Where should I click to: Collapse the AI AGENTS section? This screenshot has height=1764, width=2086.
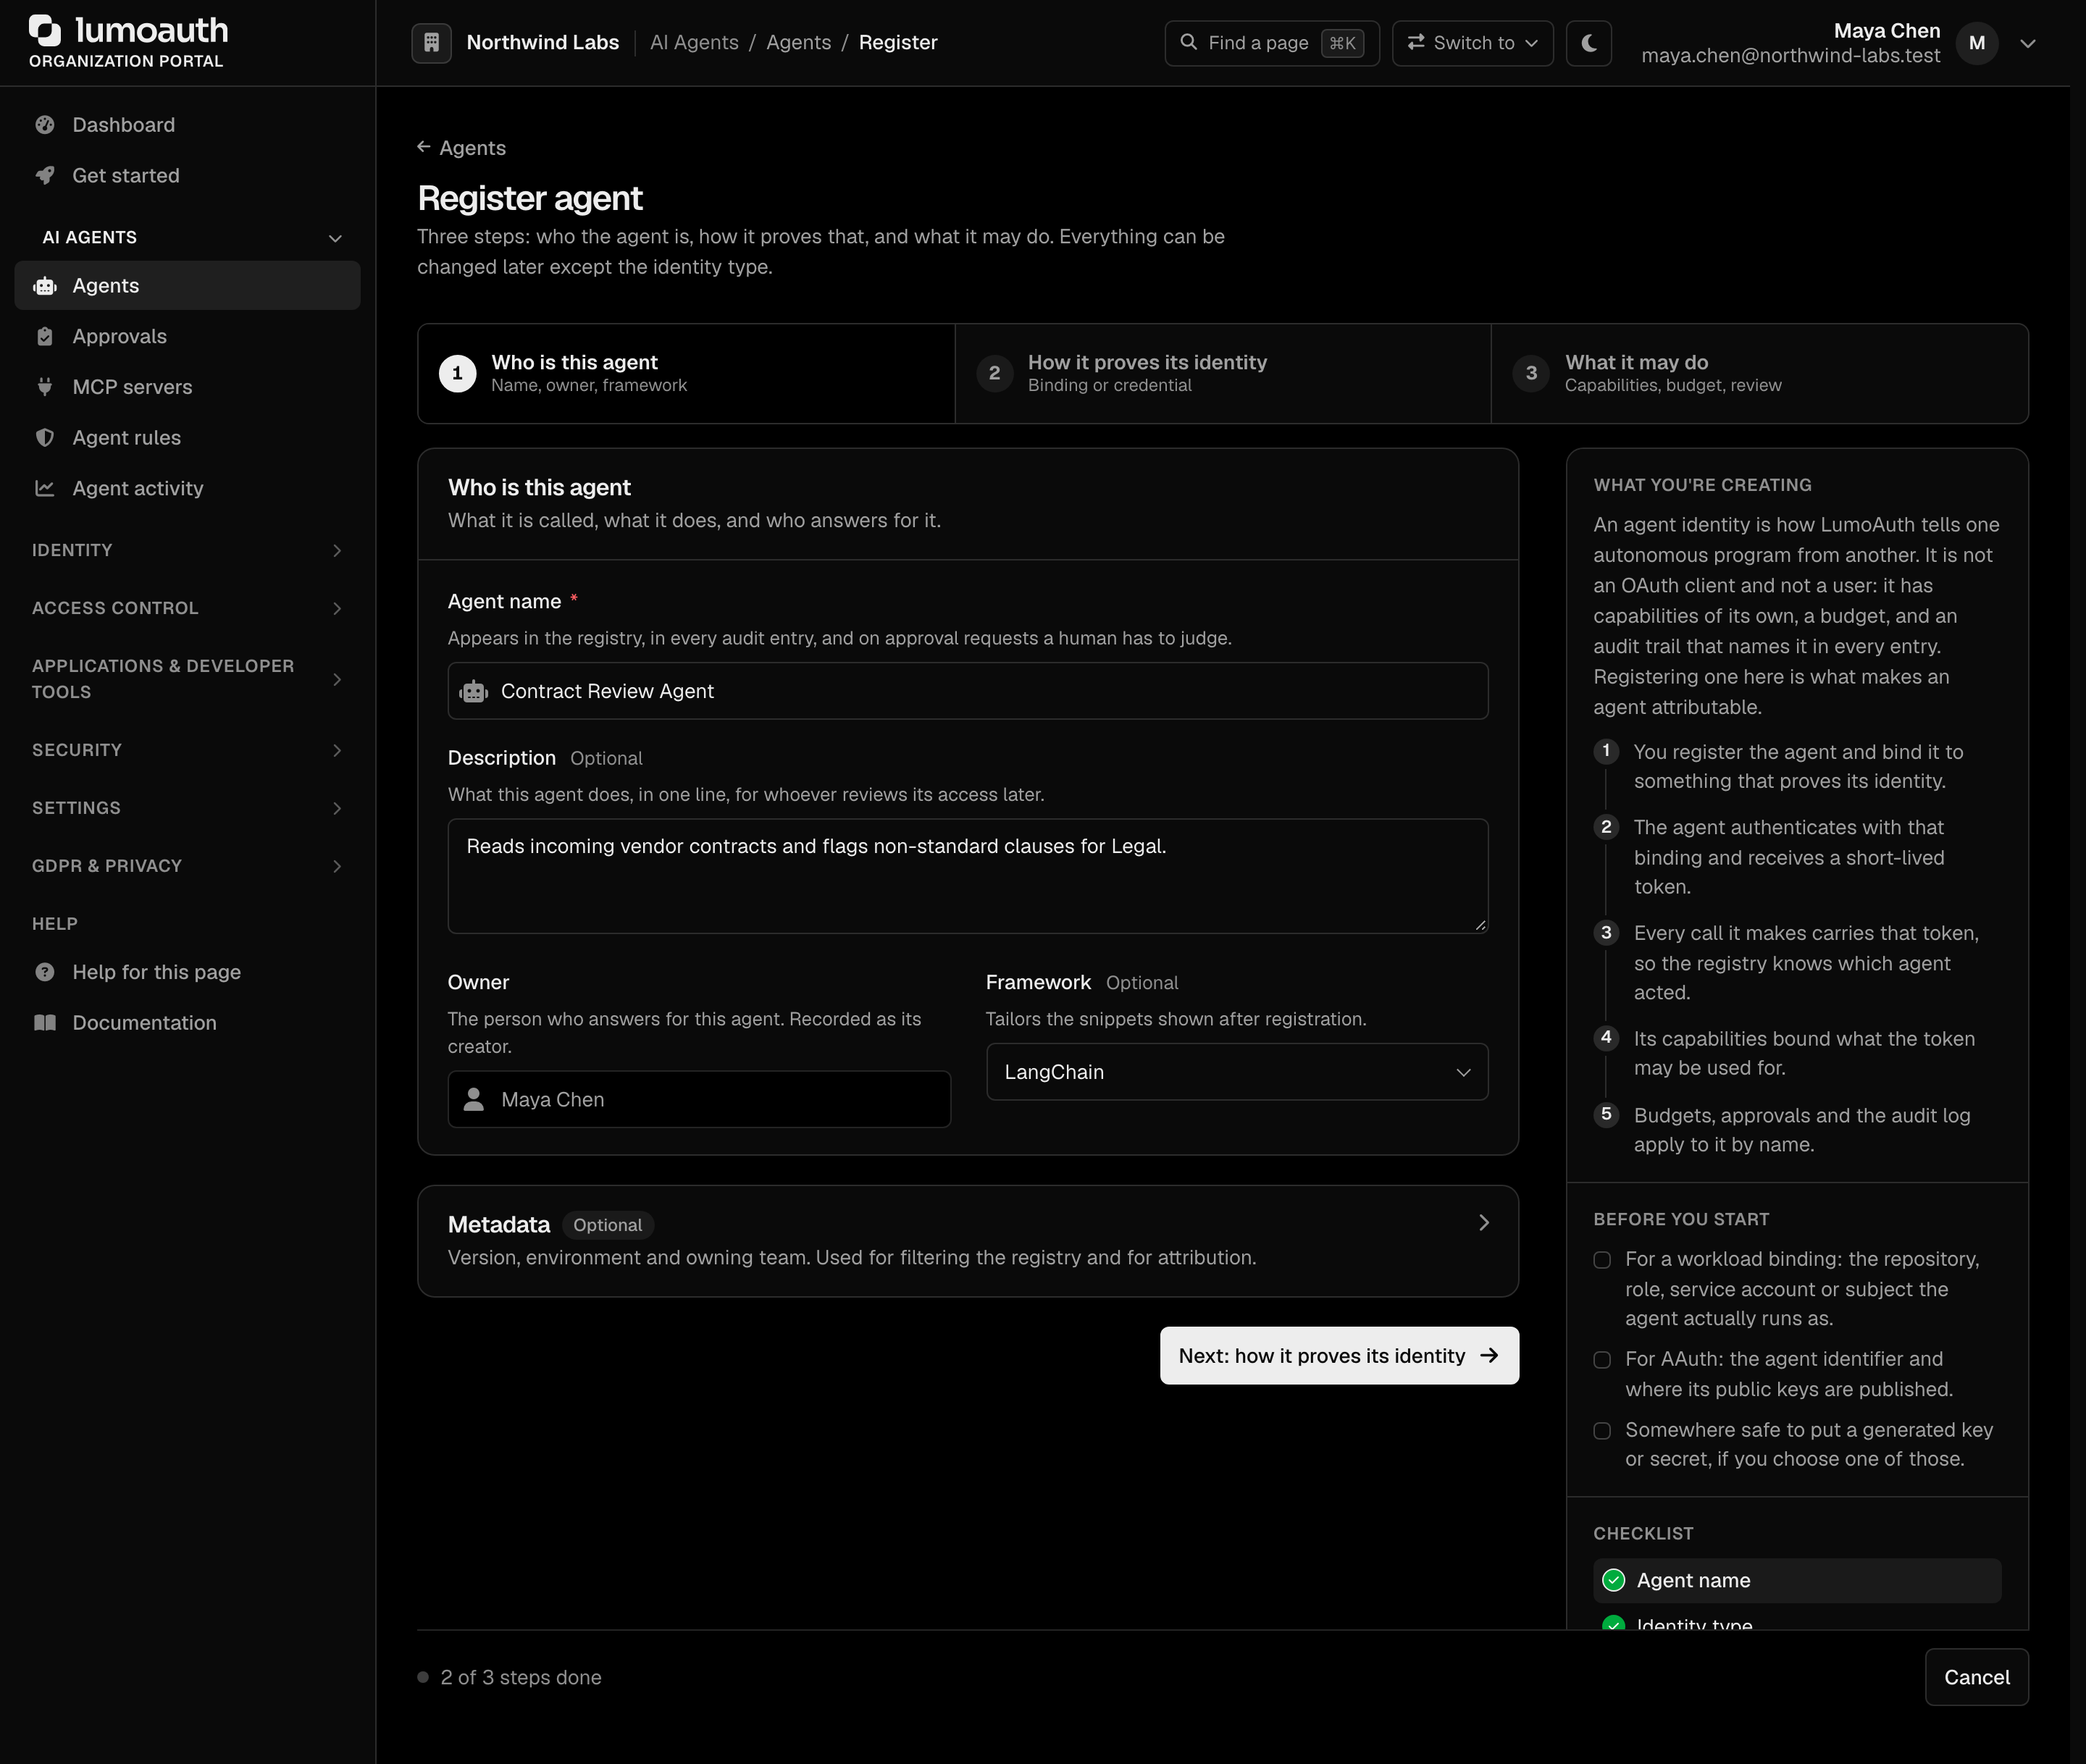[187, 237]
